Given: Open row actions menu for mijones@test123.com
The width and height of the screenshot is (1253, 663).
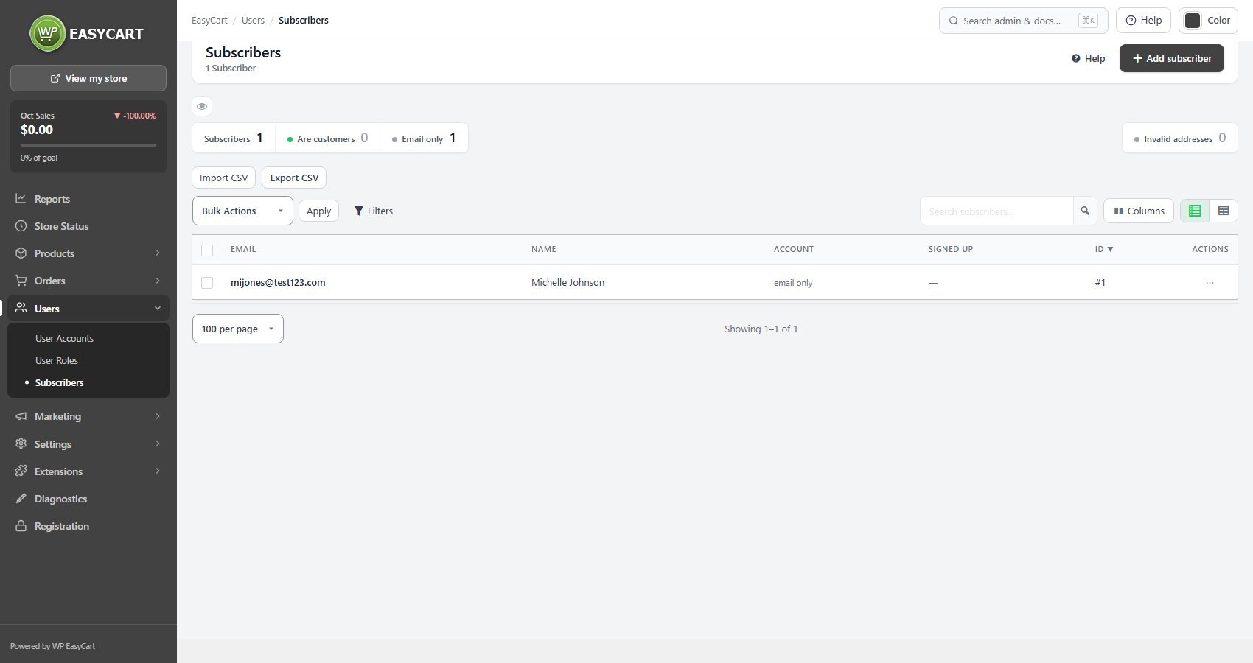Looking at the screenshot, I should click(1210, 283).
